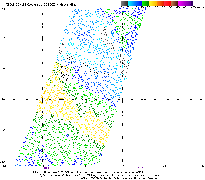Click the '25' legend scale label
205x180 pixels.
pyautogui.click(x=157, y=7)
